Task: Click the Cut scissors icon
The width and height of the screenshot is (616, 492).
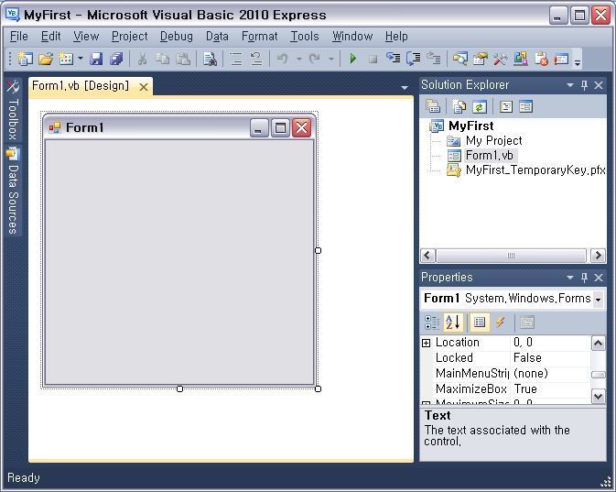Action: [142, 59]
